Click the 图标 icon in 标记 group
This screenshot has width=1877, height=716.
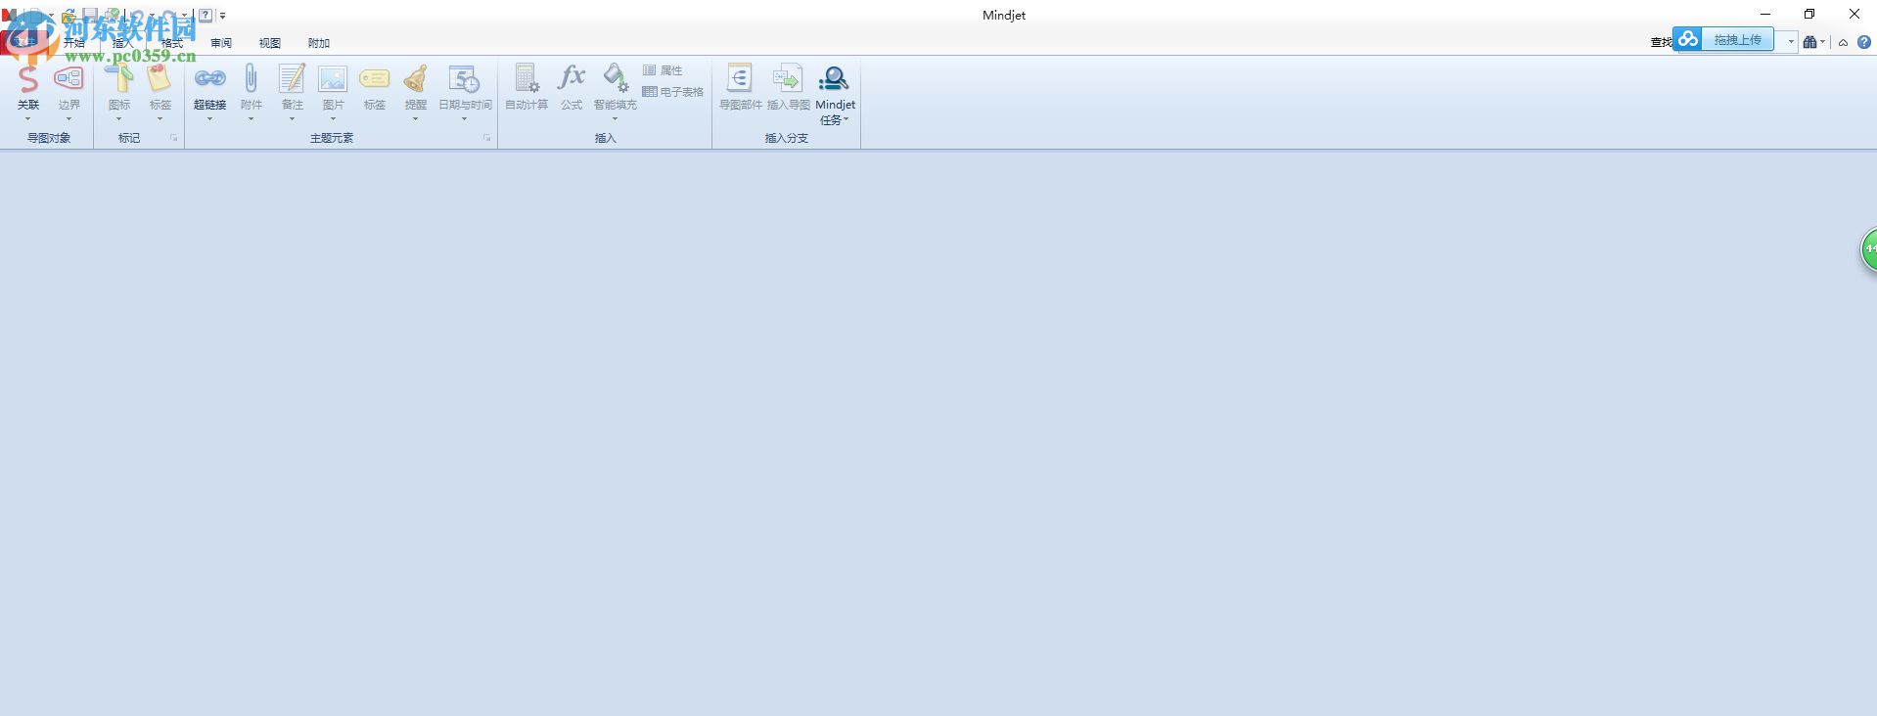(119, 78)
